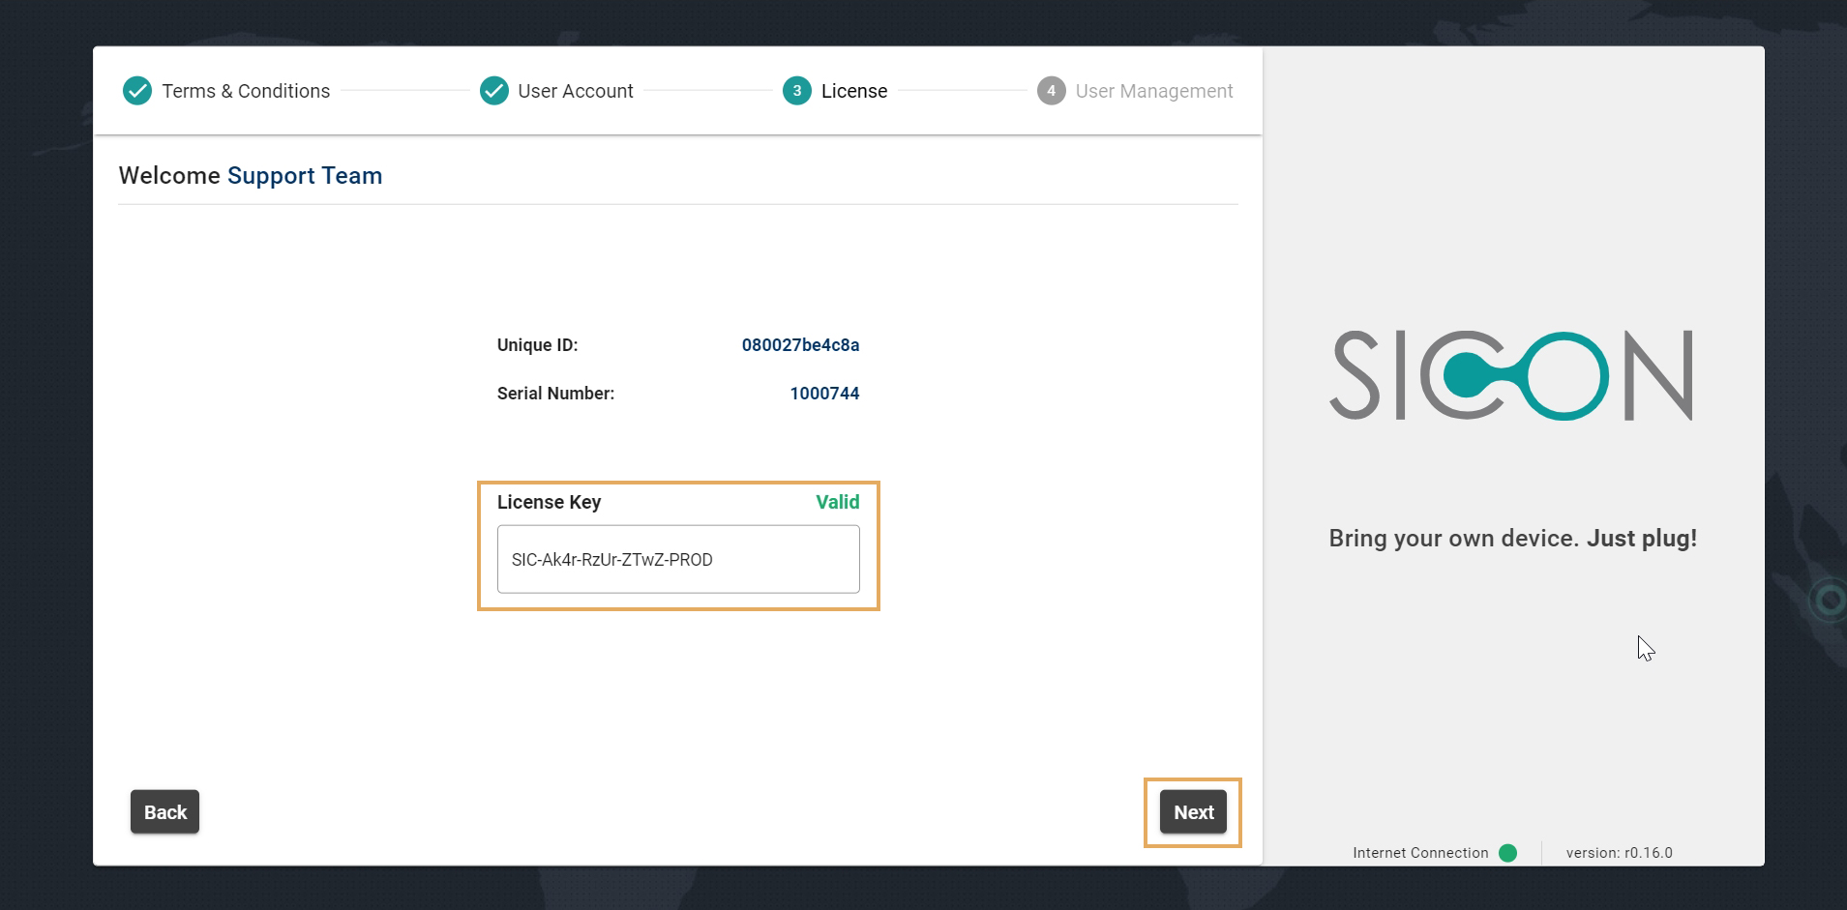1847x910 pixels.
Task: Click the step 4 User Management circle
Action: coord(1051,91)
